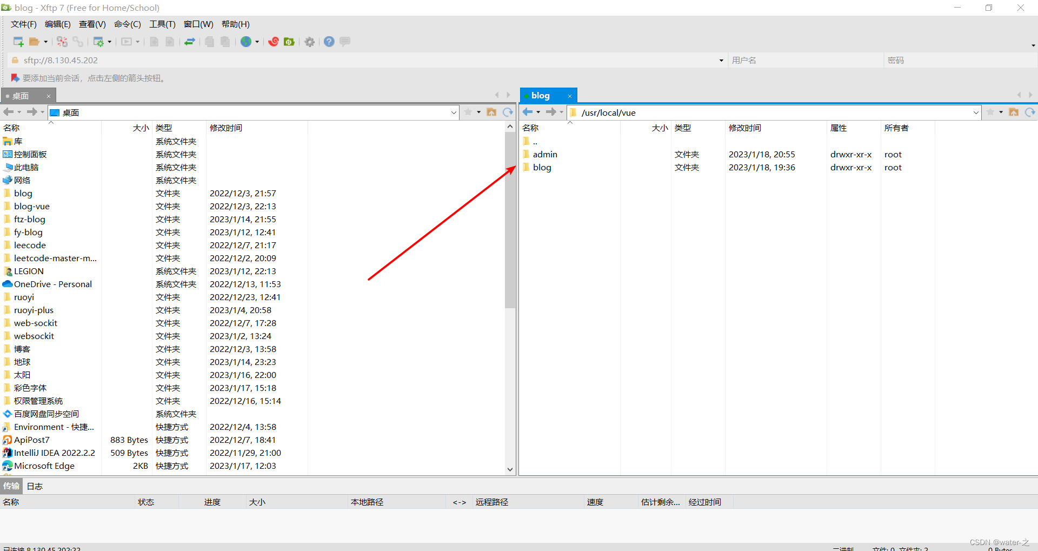Screen dimensions: 1038x551
Task: Open the 工具(T) menu
Action: [163, 24]
